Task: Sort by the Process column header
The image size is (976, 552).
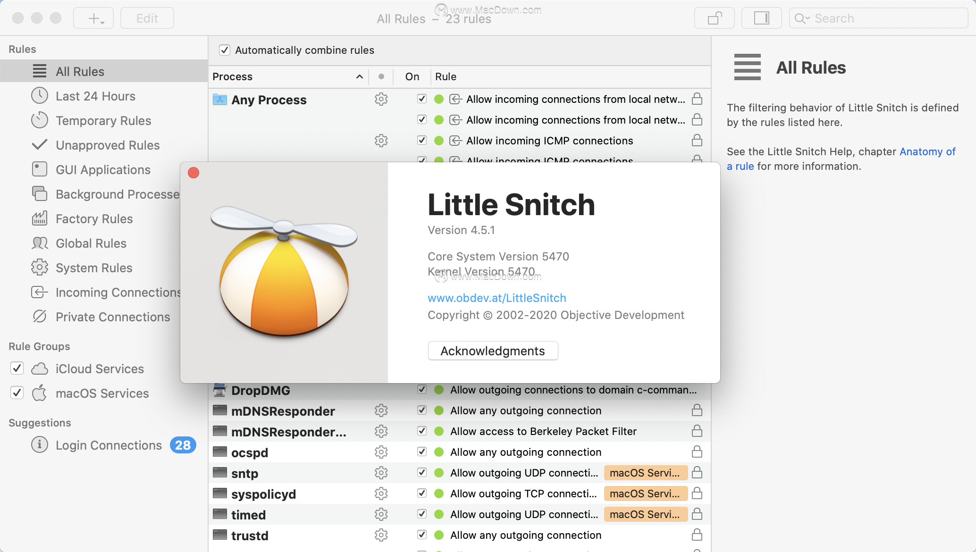Action: [288, 76]
